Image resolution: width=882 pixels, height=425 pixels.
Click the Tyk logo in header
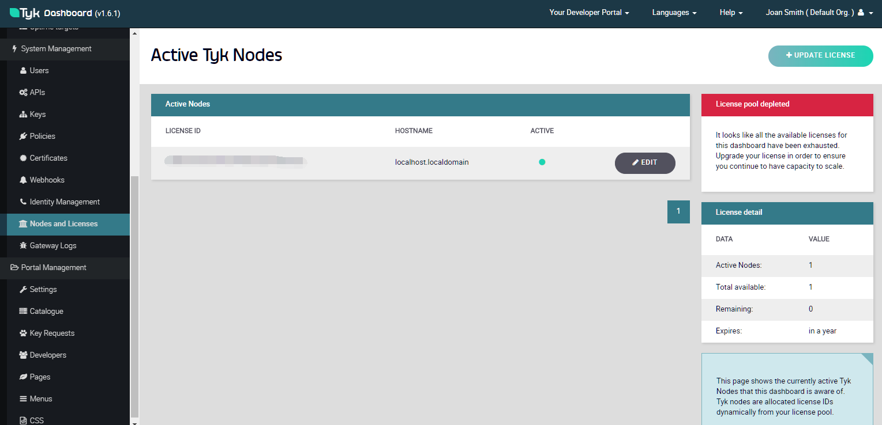pos(25,13)
